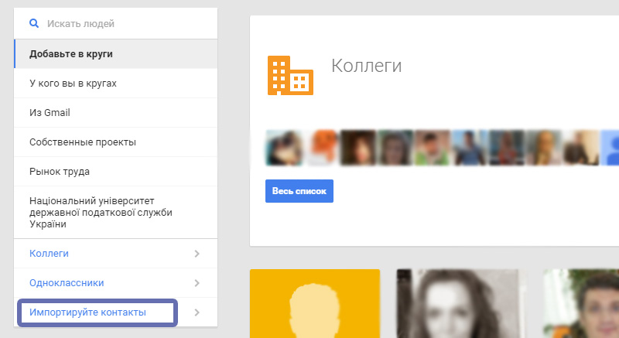
Task: Click the Коллеги card heading
Action: (366, 66)
